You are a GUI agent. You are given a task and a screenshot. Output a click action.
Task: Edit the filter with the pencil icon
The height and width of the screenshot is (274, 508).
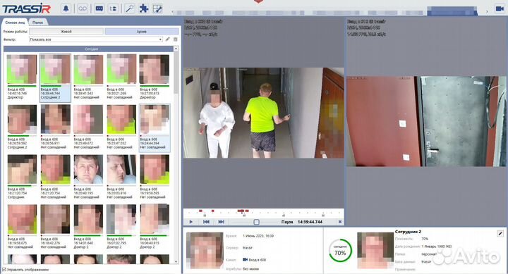167,39
